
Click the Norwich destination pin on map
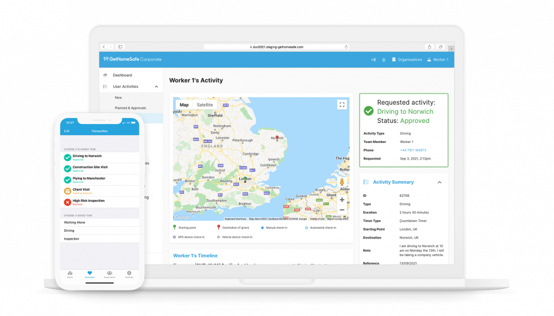click(x=277, y=138)
